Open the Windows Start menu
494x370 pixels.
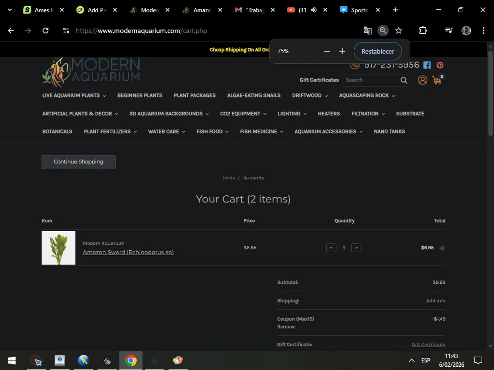(x=12, y=361)
